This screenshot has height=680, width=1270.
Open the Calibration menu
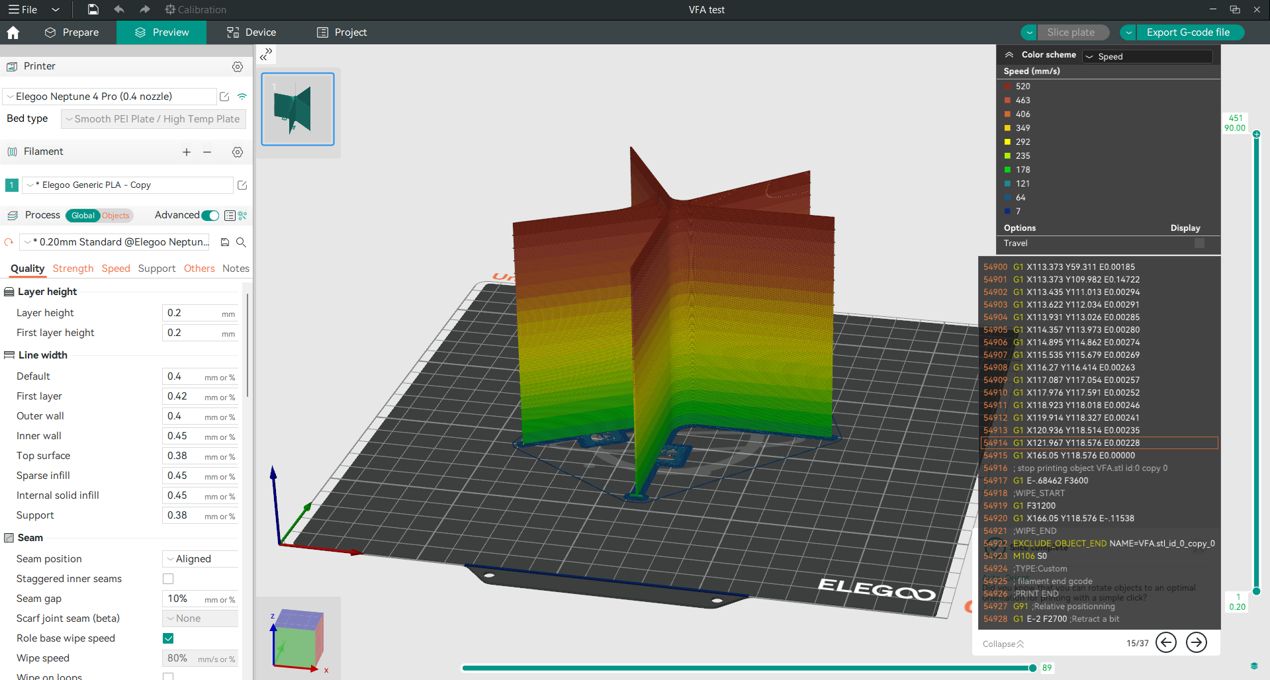pos(196,10)
